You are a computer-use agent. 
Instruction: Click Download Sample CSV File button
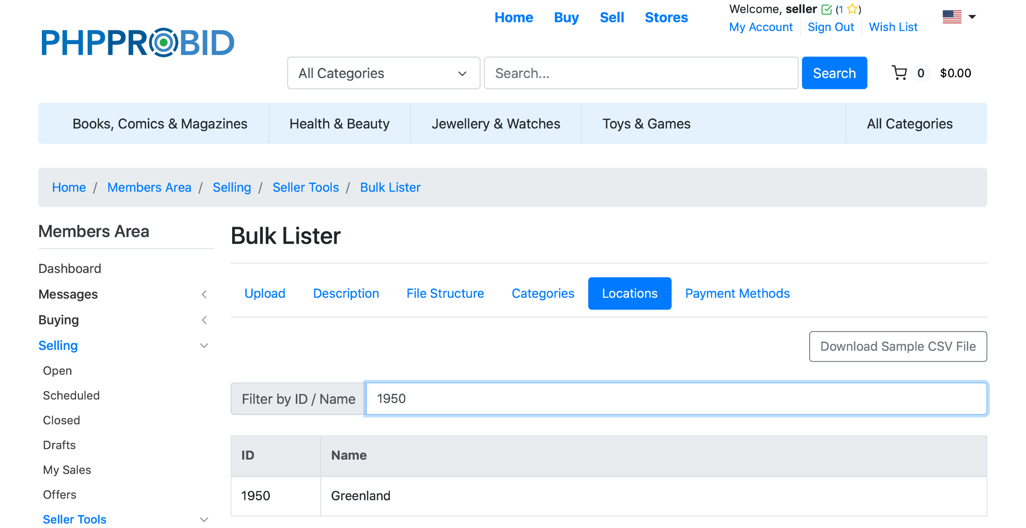(x=898, y=346)
